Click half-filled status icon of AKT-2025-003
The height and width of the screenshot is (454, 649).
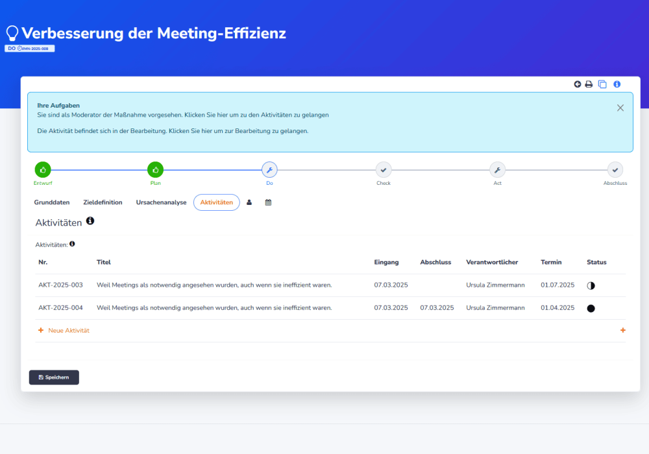point(591,286)
